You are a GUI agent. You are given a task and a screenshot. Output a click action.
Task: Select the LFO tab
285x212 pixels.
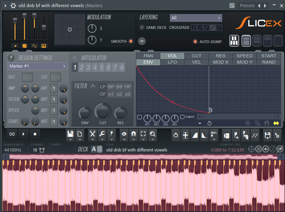coord(172,62)
